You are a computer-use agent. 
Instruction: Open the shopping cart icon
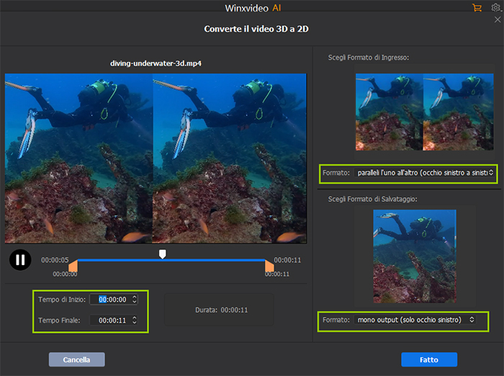click(x=477, y=7)
